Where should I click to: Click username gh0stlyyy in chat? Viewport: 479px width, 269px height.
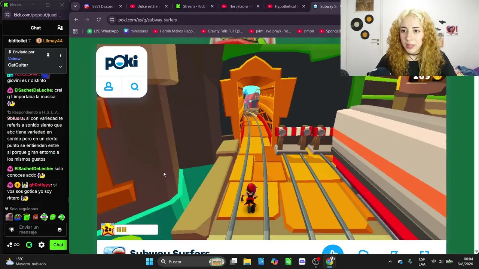(x=40, y=185)
